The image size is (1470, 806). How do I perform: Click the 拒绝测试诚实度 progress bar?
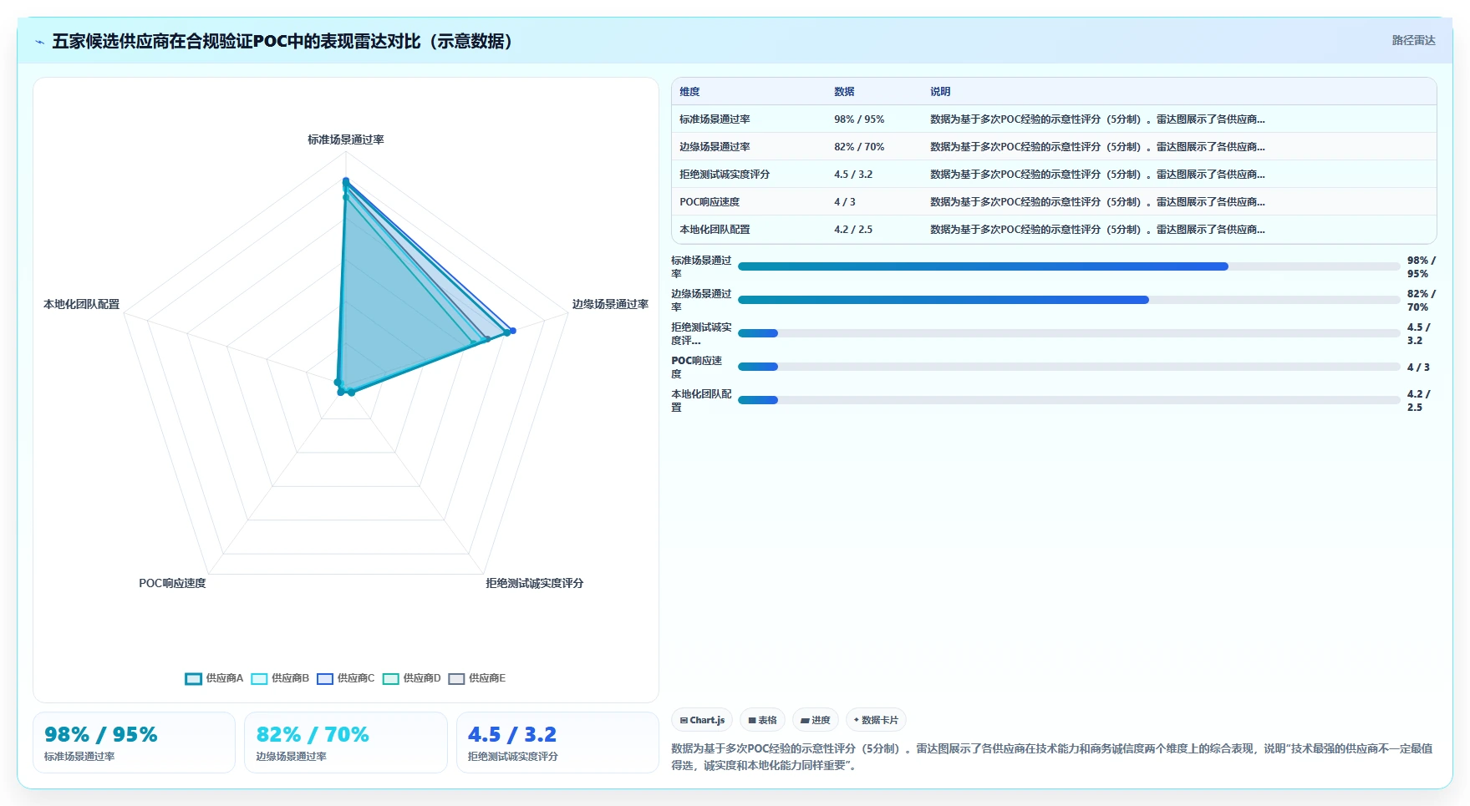[x=1069, y=333]
